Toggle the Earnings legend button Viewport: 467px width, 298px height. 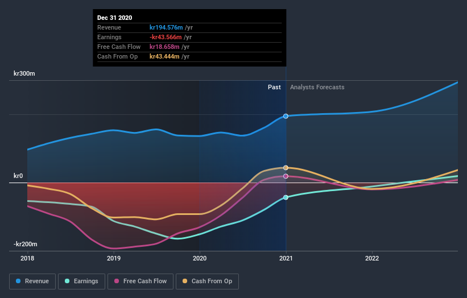81,282
